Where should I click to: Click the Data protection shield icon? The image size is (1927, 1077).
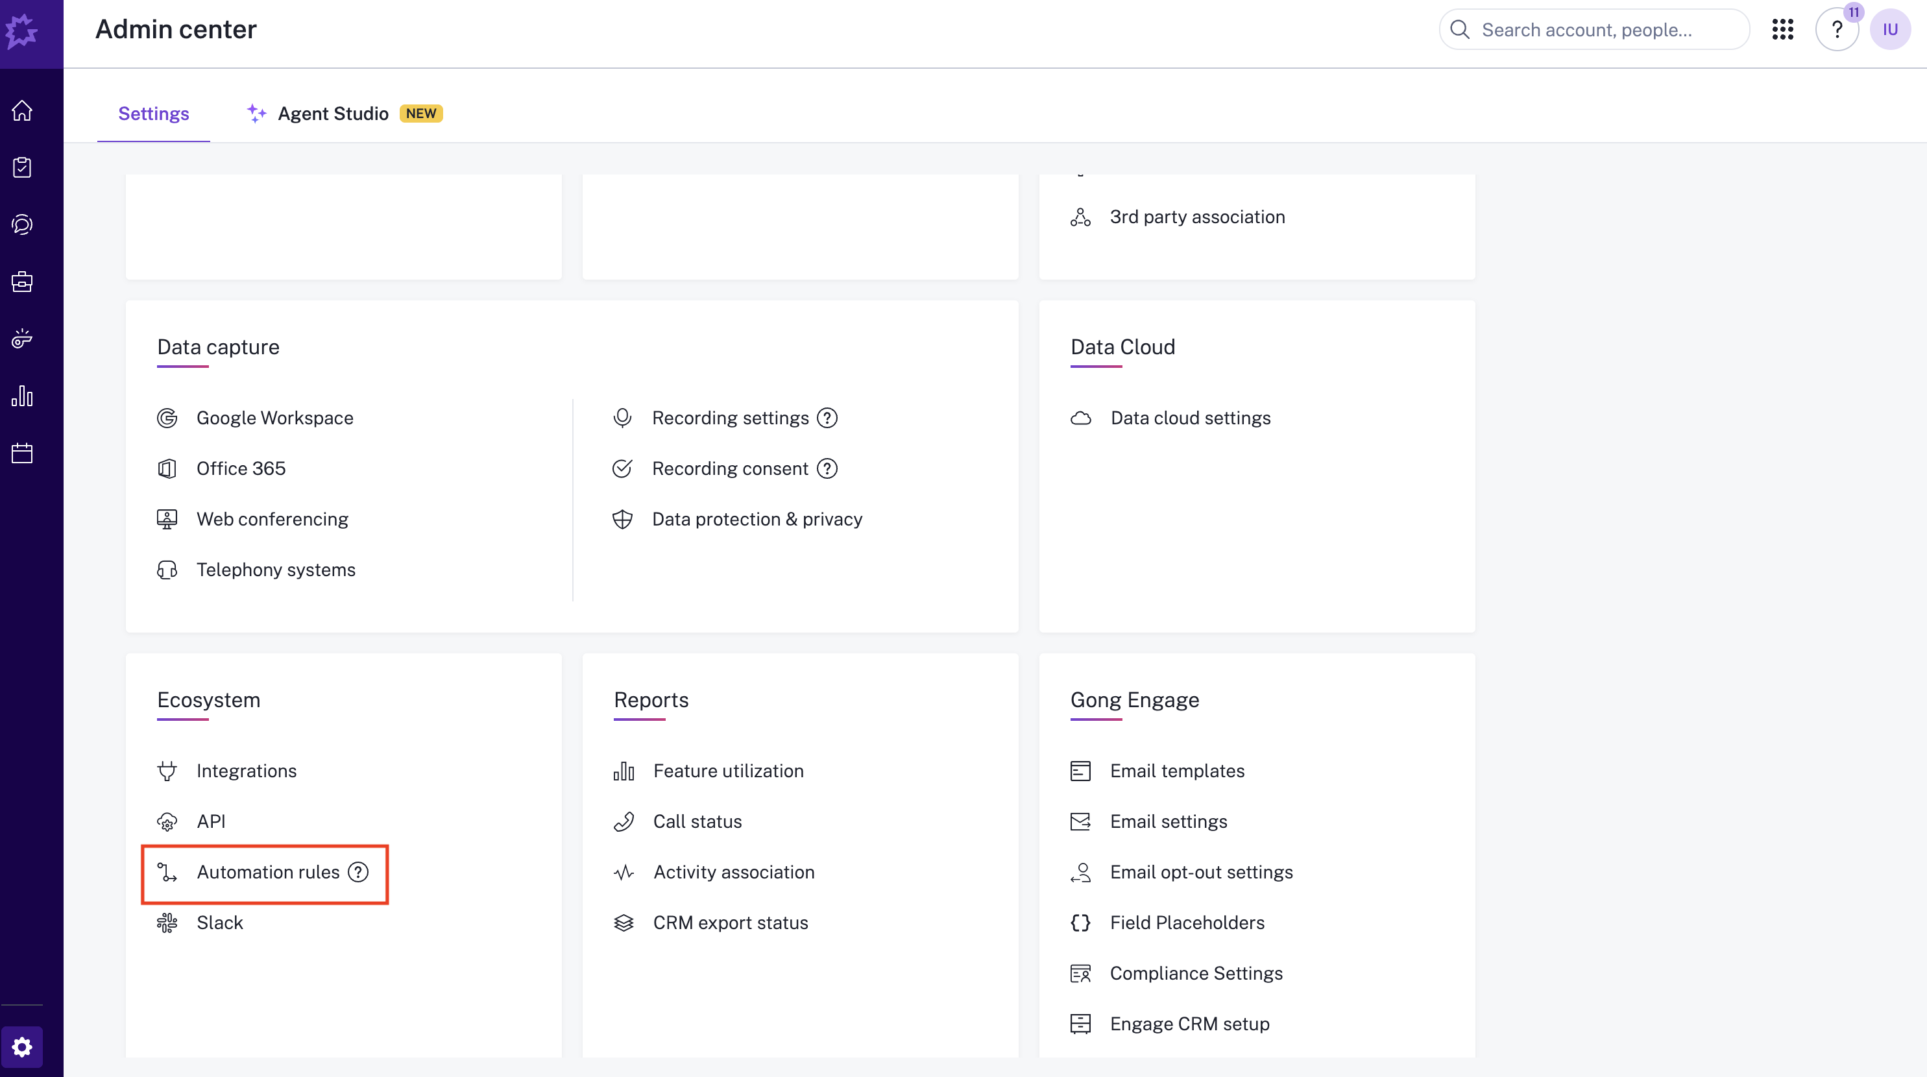click(x=622, y=519)
